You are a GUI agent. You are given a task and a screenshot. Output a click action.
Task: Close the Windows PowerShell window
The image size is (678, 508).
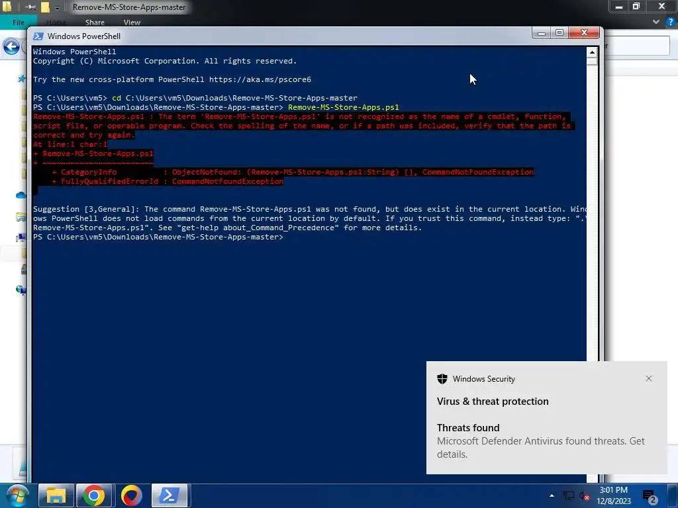point(584,33)
